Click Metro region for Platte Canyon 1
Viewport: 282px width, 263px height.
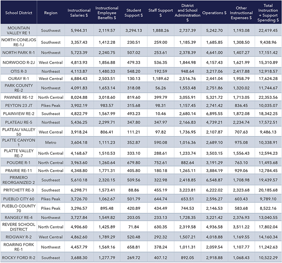pyautogui.click(x=51, y=142)
